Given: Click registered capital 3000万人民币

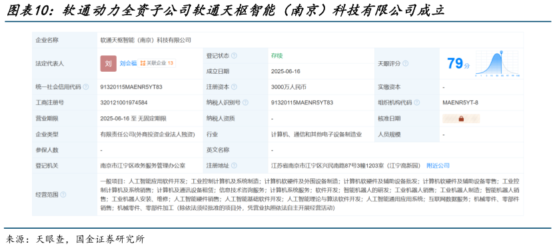Looking at the screenshot, I should pyautogui.click(x=288, y=87).
